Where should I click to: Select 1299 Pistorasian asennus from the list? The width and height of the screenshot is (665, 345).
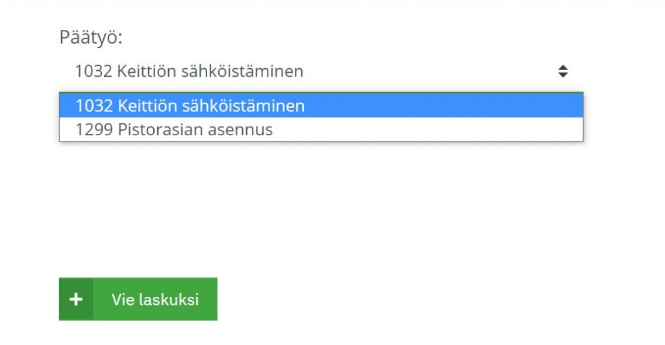321,129
